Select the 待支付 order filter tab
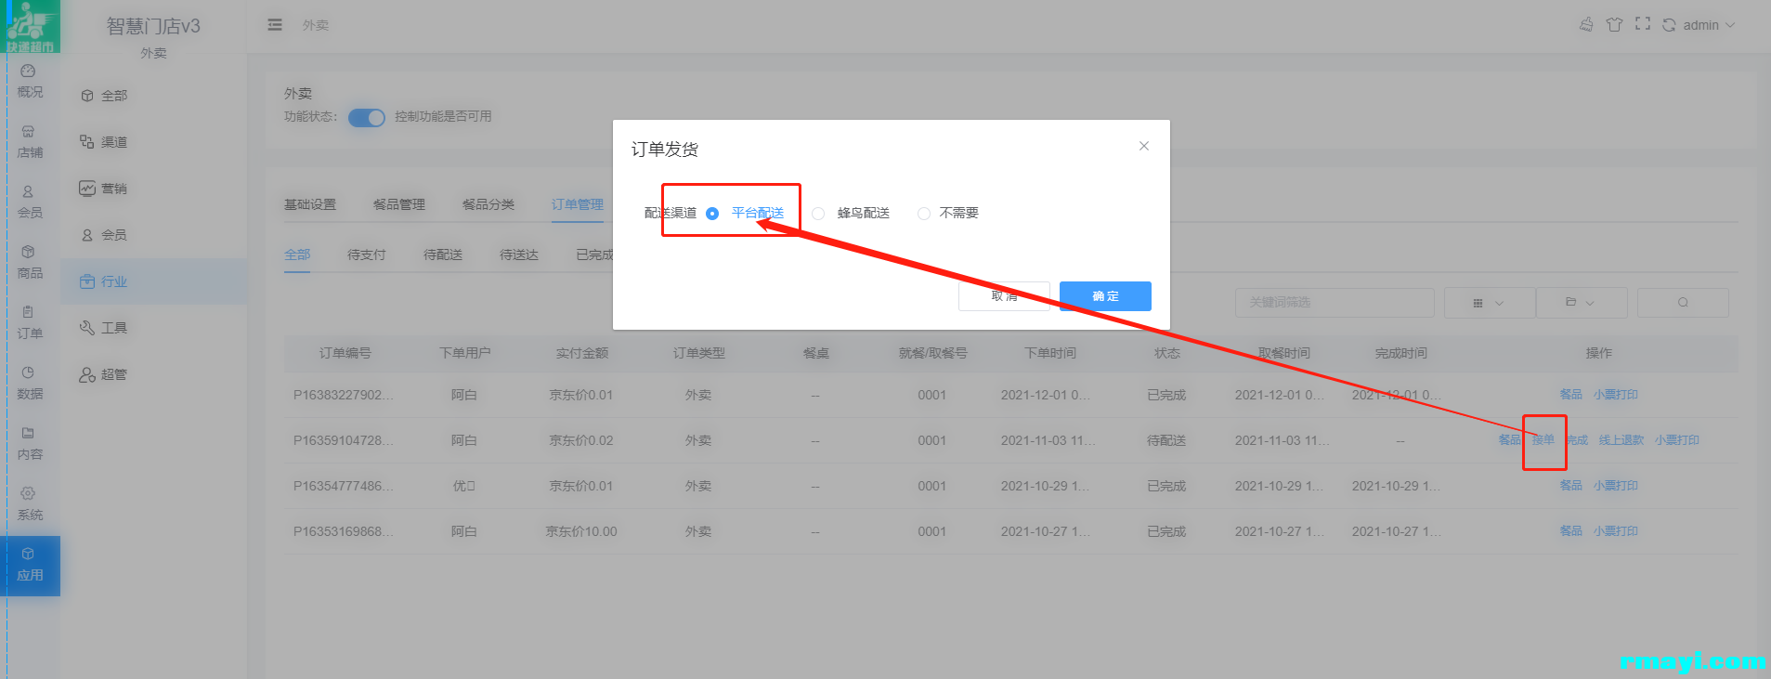Image resolution: width=1771 pixels, height=679 pixels. point(366,255)
